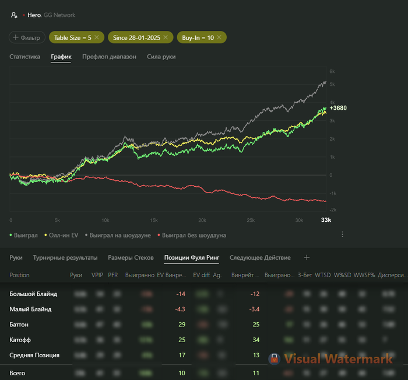Select the Баттон position row
Viewport: 408px width, 380px height.
pyautogui.click(x=204, y=325)
